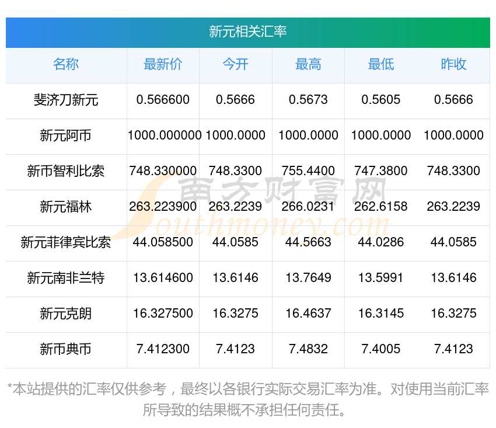Click the 新币典币 row name
496x428 pixels.
click(x=66, y=349)
